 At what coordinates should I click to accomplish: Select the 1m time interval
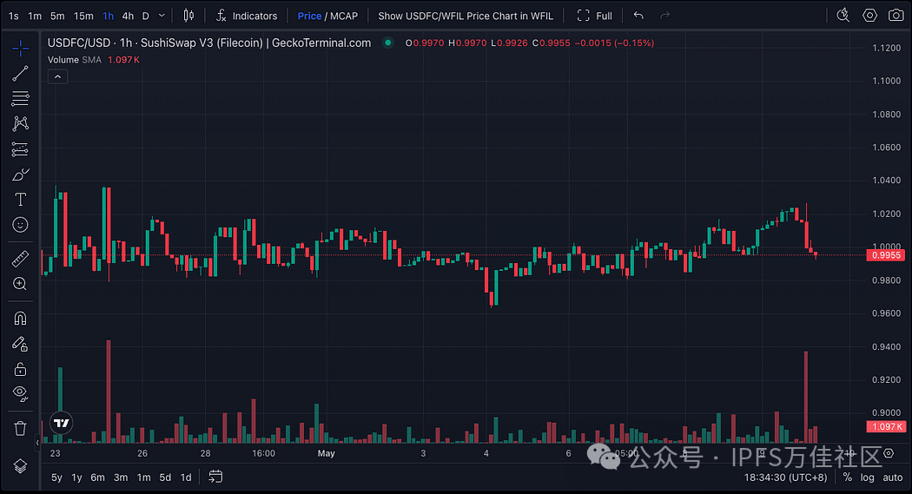click(x=35, y=16)
